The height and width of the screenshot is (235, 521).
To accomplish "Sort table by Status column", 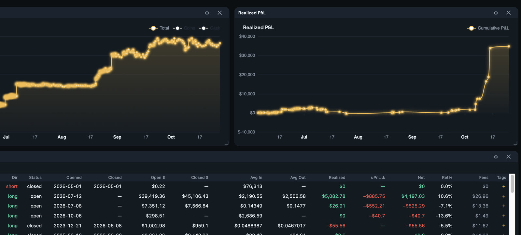I will click(x=35, y=178).
